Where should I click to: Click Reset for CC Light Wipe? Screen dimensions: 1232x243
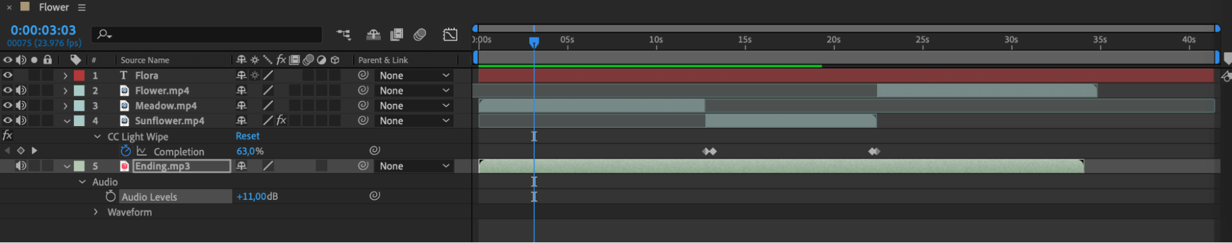(248, 136)
